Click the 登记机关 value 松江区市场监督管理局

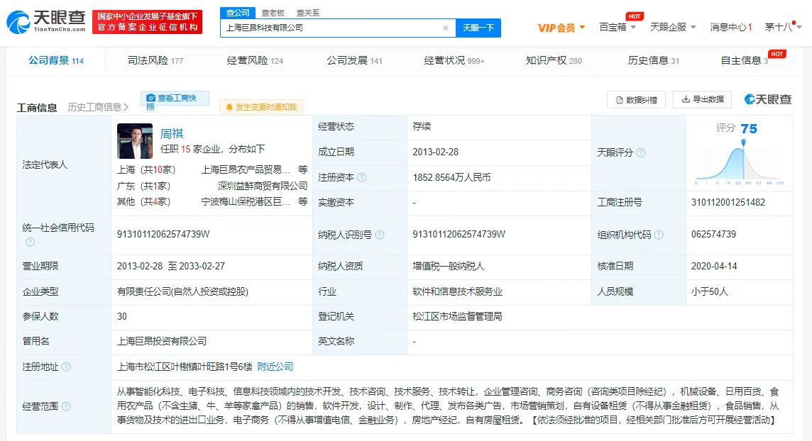(457, 316)
